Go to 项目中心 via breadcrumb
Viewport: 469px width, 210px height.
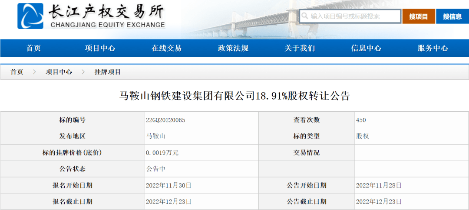[x=59, y=72]
